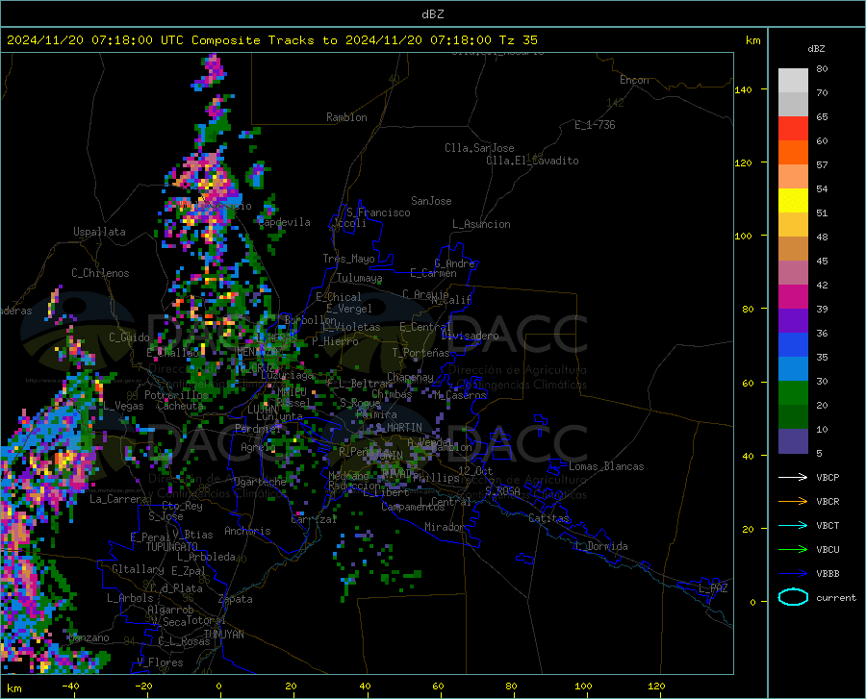Click the green VBCU arrow icon

793,550
